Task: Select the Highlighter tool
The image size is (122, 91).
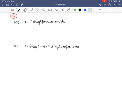Action: 31,10
